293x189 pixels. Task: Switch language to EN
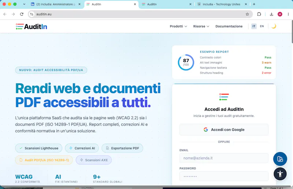262,26
